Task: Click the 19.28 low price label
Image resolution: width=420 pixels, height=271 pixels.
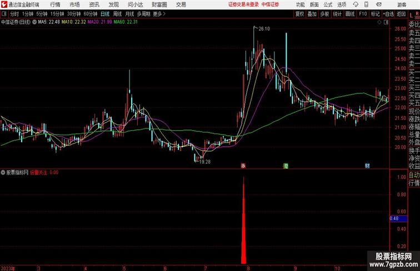Action: (205, 162)
